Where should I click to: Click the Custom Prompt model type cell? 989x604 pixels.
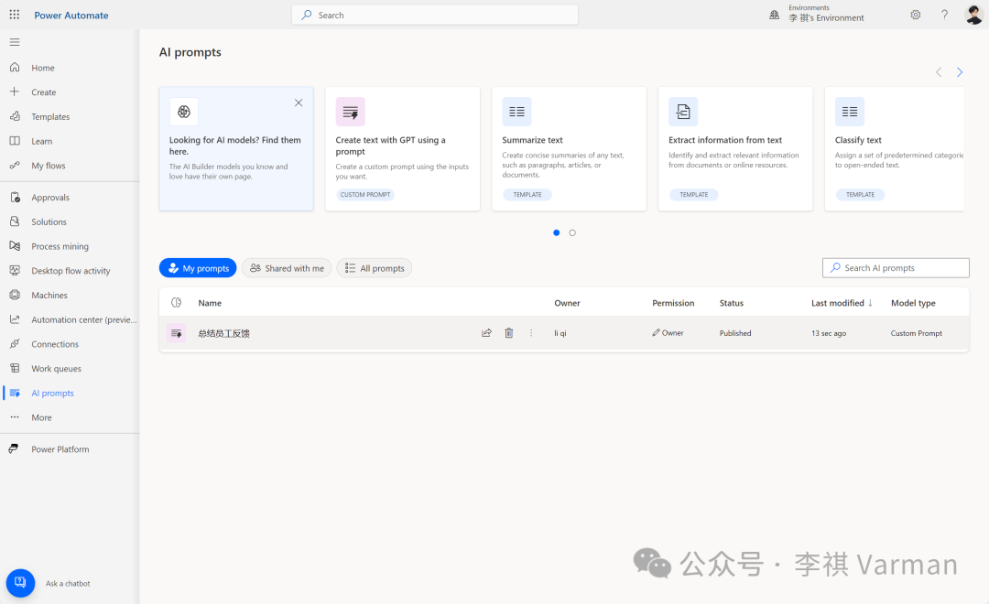[x=917, y=333]
